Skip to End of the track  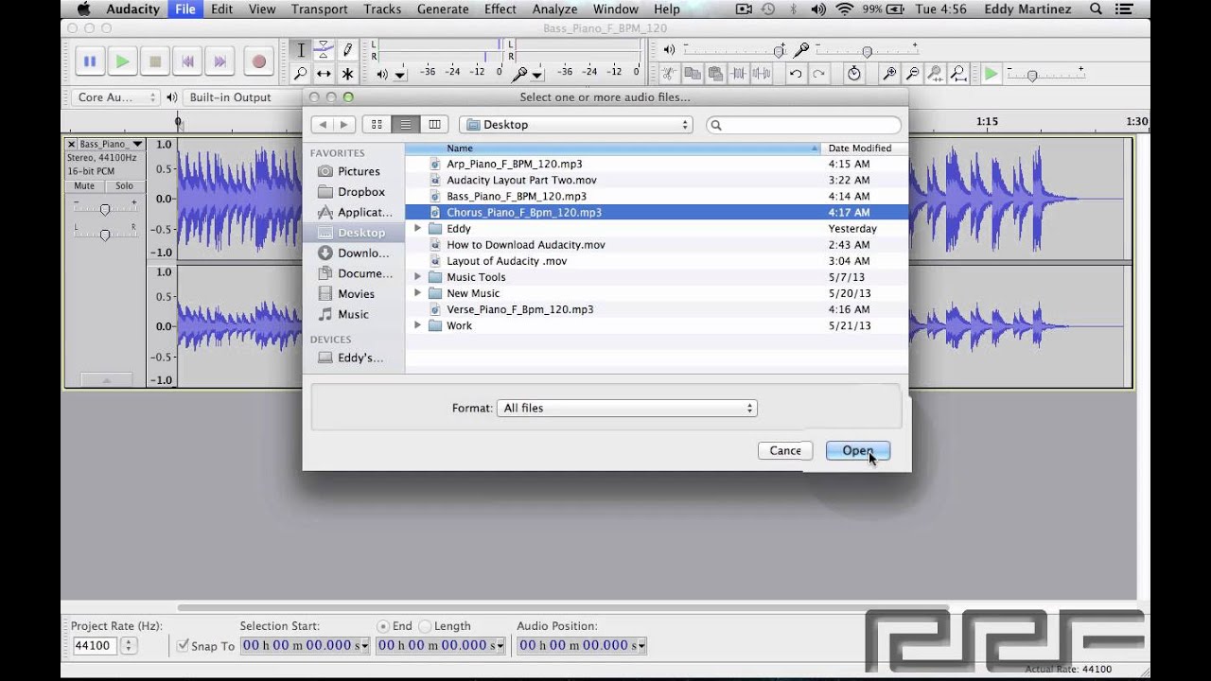pyautogui.click(x=219, y=61)
